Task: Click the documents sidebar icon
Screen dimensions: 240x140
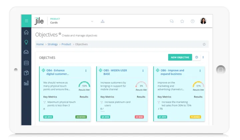Action: 26,73
